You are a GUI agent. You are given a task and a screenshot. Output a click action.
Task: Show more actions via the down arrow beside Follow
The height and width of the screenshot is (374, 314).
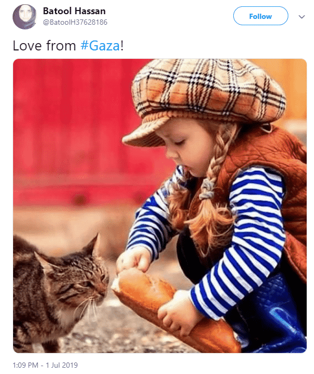pyautogui.click(x=301, y=17)
